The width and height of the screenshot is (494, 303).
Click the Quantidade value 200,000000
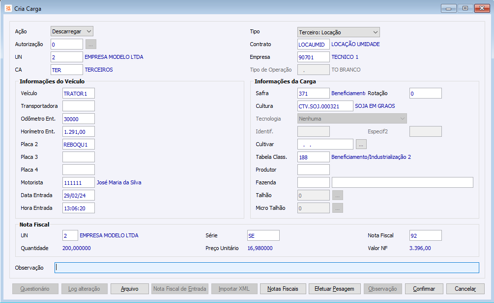77,248
